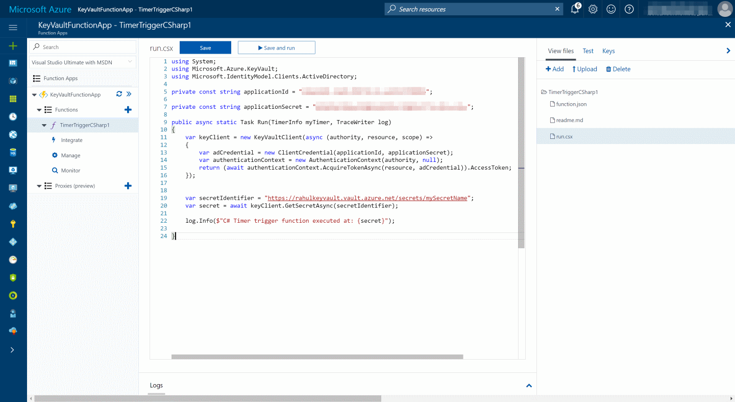Open portal settings gear icon
The height and width of the screenshot is (402, 735).
click(x=593, y=9)
